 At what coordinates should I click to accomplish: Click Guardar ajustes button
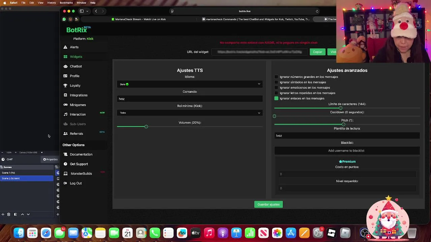pyautogui.click(x=268, y=204)
